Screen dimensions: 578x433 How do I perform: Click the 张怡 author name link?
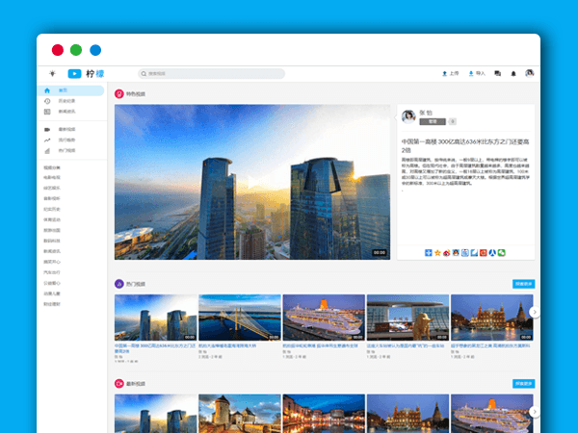[x=425, y=113]
